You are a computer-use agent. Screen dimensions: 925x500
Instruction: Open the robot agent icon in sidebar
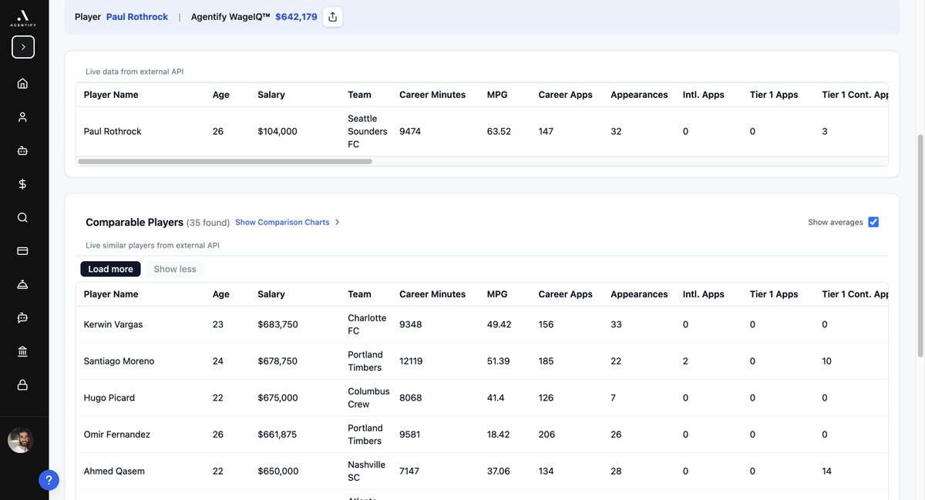pos(22,151)
